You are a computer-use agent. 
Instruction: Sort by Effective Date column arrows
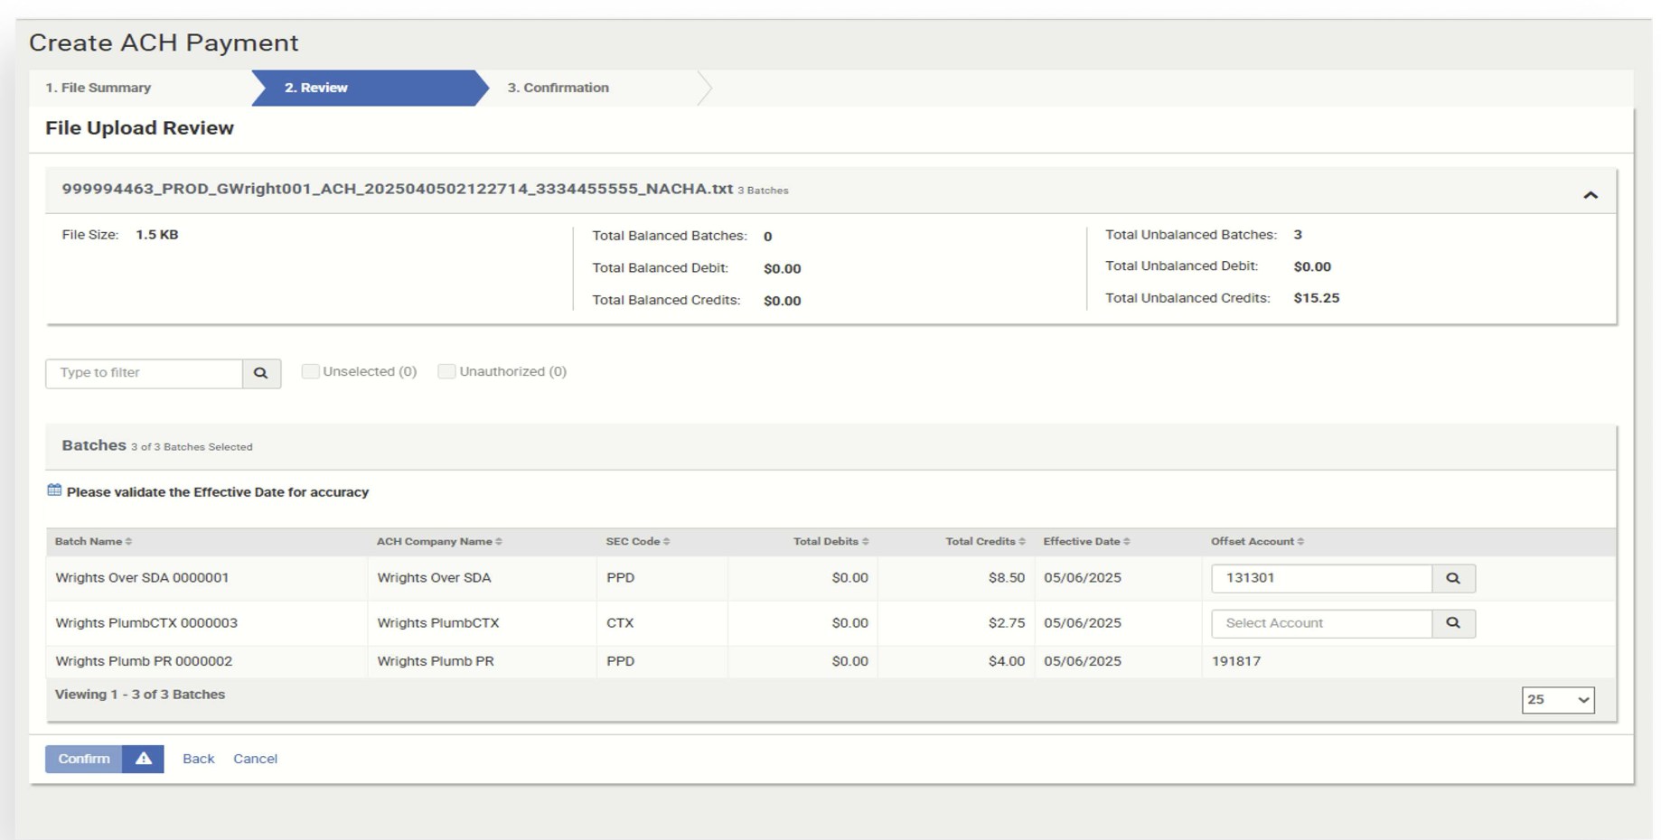pyautogui.click(x=1127, y=542)
